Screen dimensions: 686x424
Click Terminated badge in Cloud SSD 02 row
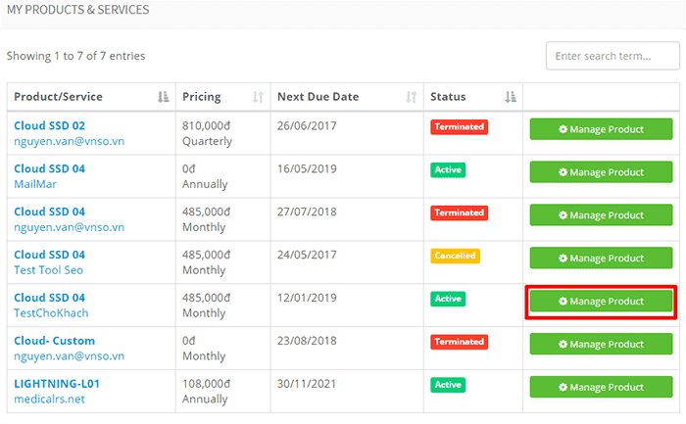(459, 126)
